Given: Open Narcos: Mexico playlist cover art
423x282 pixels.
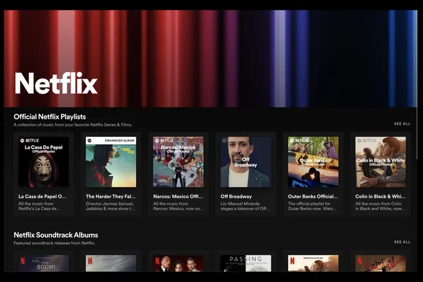Looking at the screenshot, I should click(178, 162).
